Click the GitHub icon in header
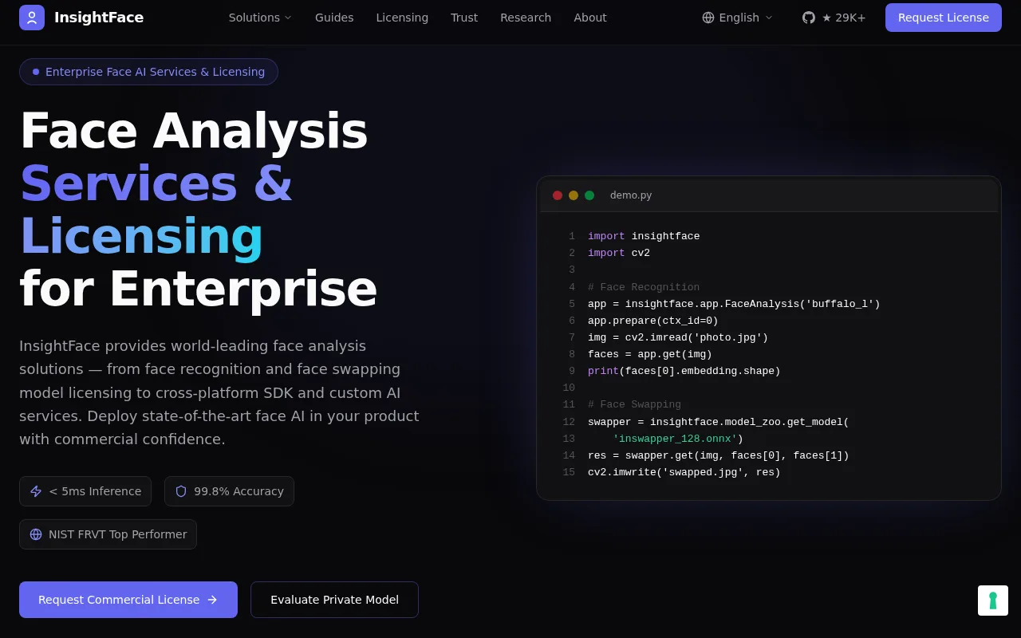1021x638 pixels. tap(809, 18)
